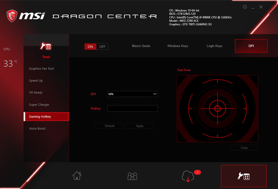Image resolution: width=278 pixels, height=189 pixels.
Task: Select Speed Up in sidebar
Action: click(36, 80)
